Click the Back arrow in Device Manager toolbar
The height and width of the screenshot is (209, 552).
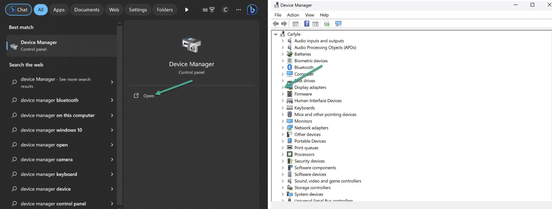276,24
